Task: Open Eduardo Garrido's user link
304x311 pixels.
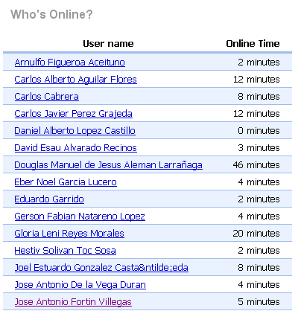Action: pos(49,199)
